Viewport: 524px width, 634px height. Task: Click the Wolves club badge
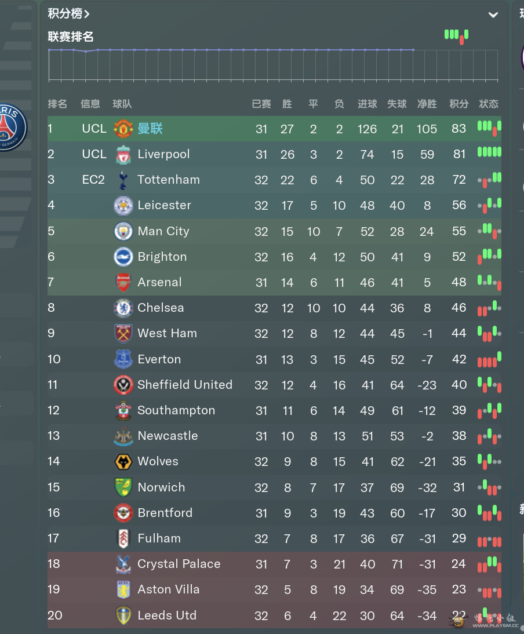tap(123, 461)
